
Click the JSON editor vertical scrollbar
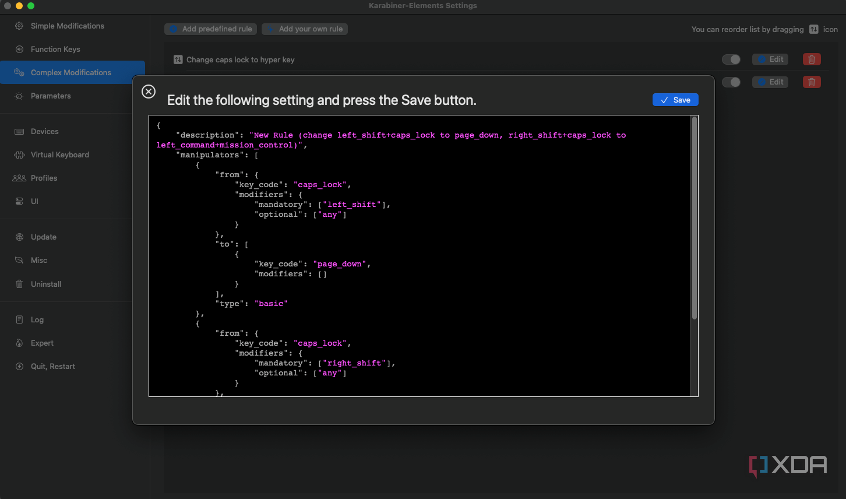694,217
